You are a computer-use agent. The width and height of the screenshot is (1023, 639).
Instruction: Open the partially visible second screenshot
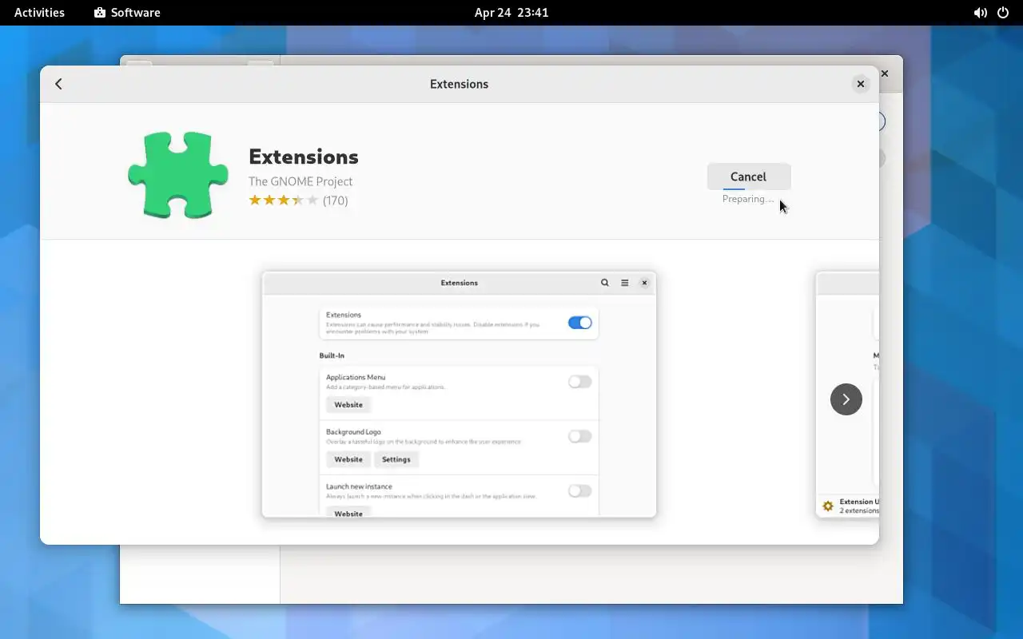click(x=847, y=395)
